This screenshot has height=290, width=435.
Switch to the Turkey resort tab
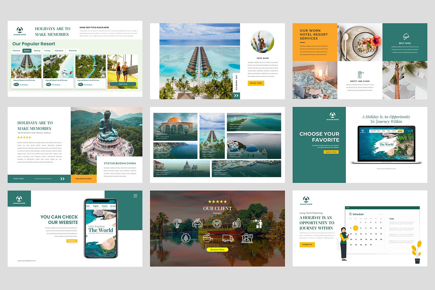tap(47, 51)
